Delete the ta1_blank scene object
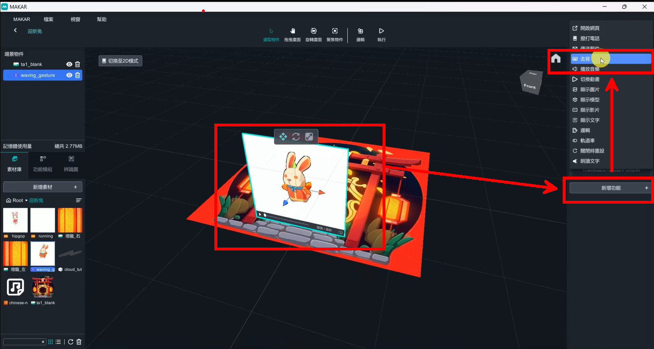Viewport: 654px width, 349px height. tap(78, 64)
